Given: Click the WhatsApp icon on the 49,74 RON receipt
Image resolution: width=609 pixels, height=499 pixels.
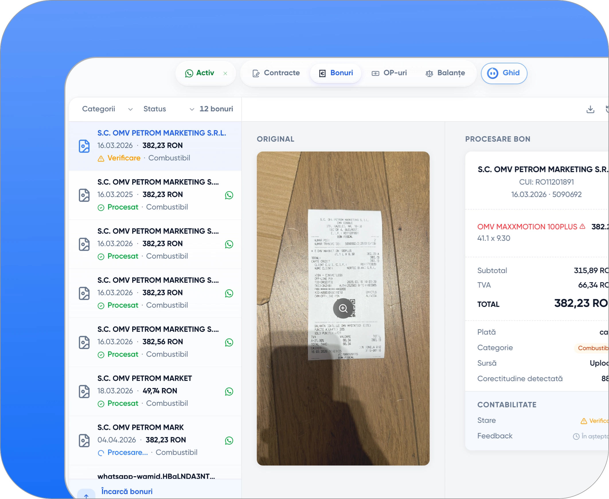Looking at the screenshot, I should point(229,391).
